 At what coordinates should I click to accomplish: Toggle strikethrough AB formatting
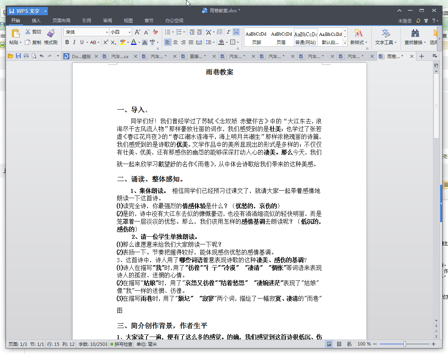pos(93,42)
